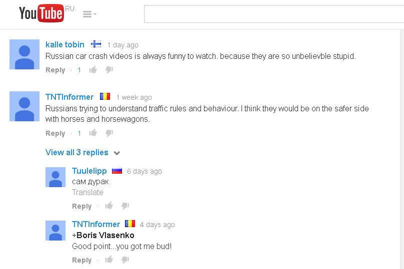Open TNTInformer's avatar on the top-level comment
This screenshot has height=269, width=404.
[x=24, y=106]
